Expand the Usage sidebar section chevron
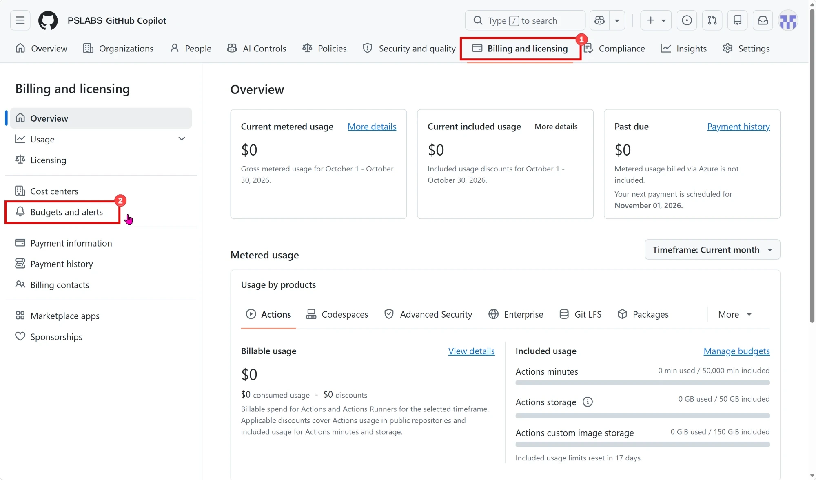The image size is (816, 480). [182, 139]
